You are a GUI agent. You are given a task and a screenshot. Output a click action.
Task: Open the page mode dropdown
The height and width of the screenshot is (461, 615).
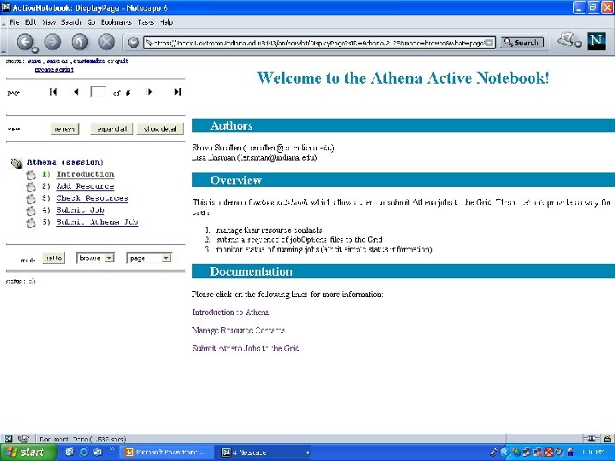click(167, 258)
